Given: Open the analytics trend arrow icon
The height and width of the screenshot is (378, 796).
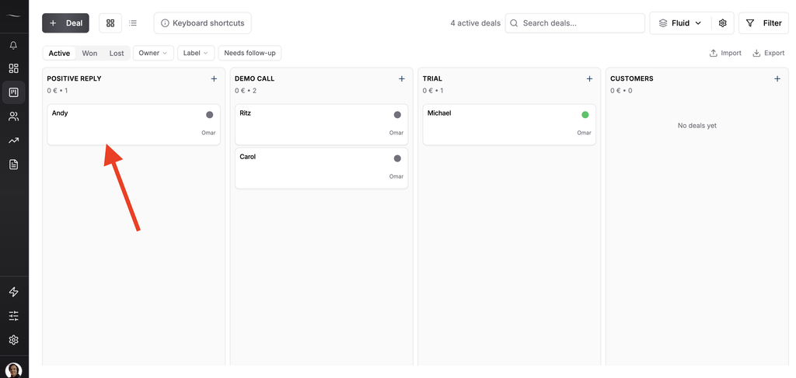Looking at the screenshot, I should tap(14, 140).
